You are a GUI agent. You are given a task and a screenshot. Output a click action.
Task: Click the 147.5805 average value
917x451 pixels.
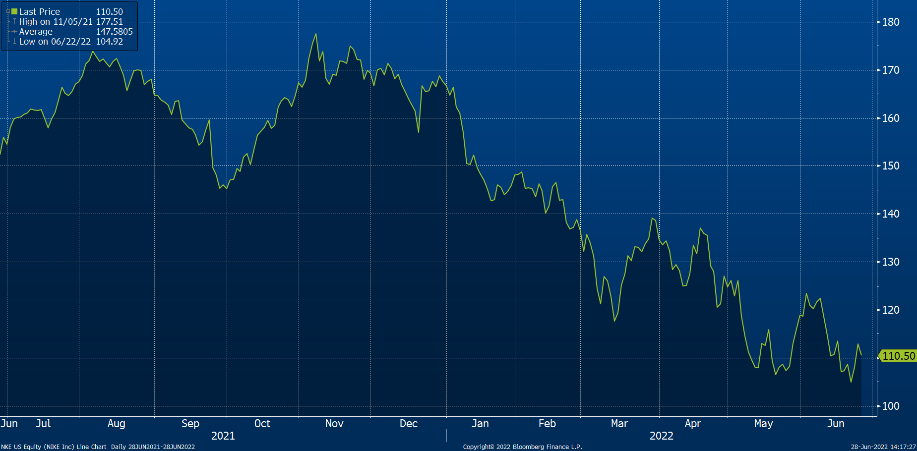tap(114, 32)
